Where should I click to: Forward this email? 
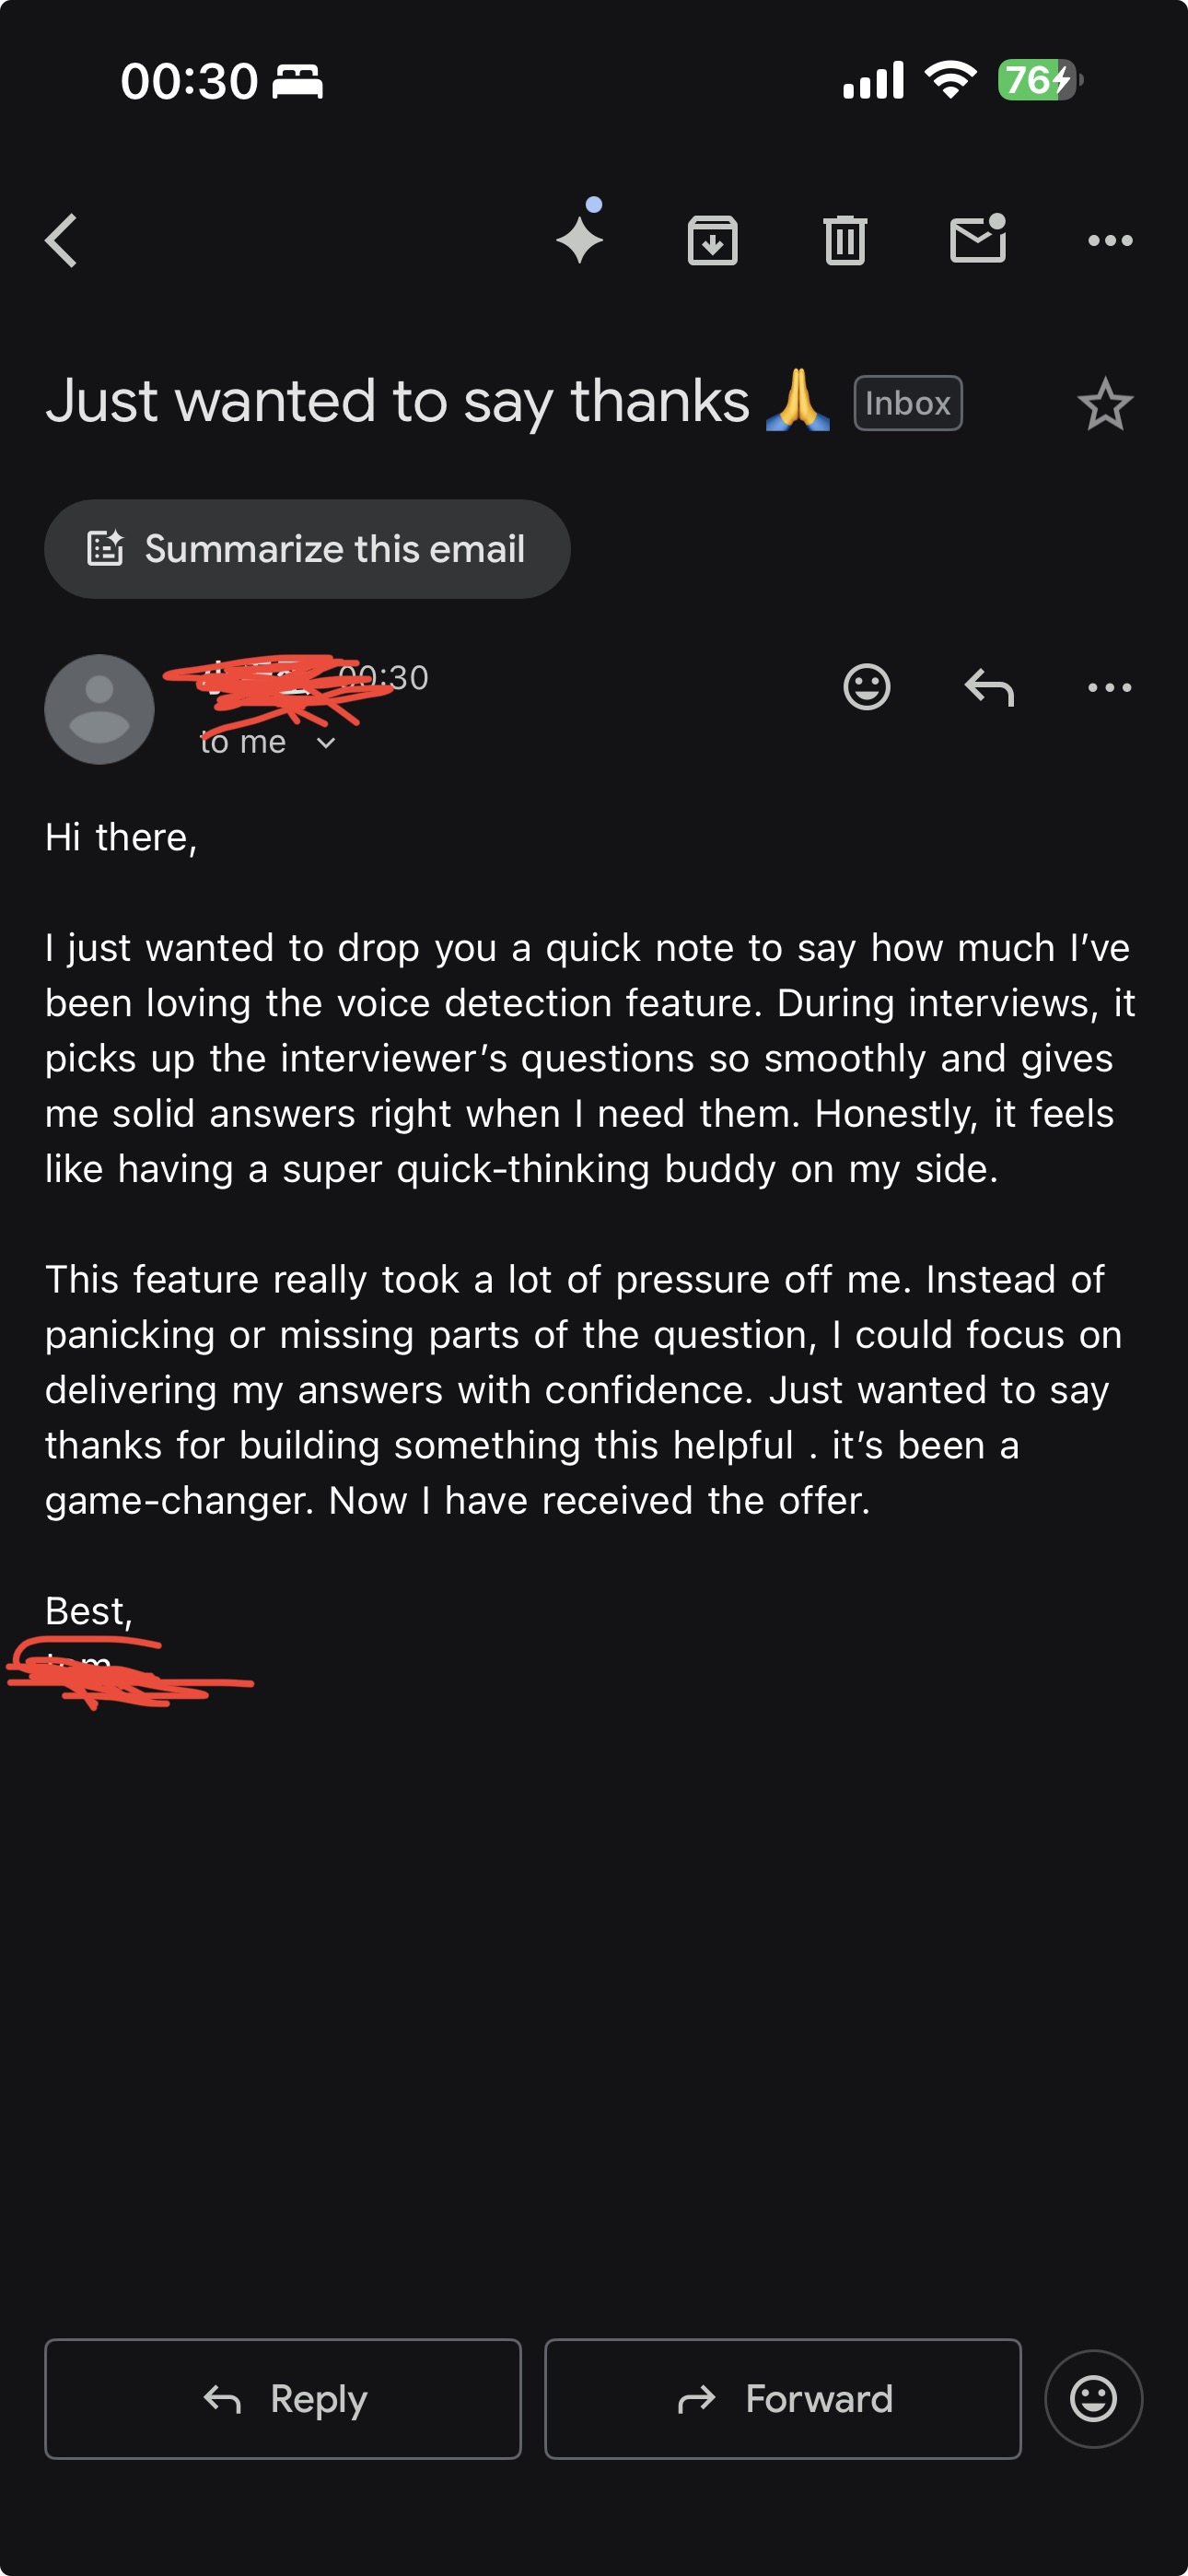point(783,2399)
